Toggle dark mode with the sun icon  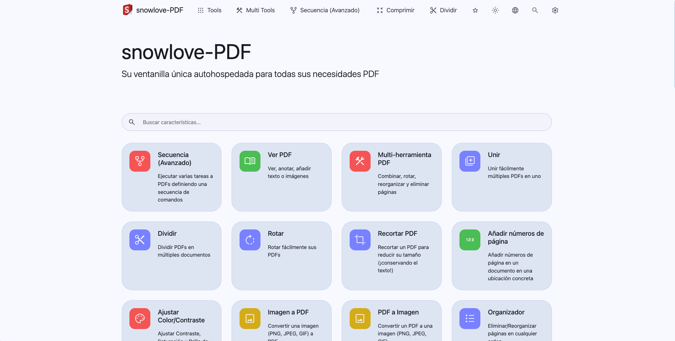495,10
